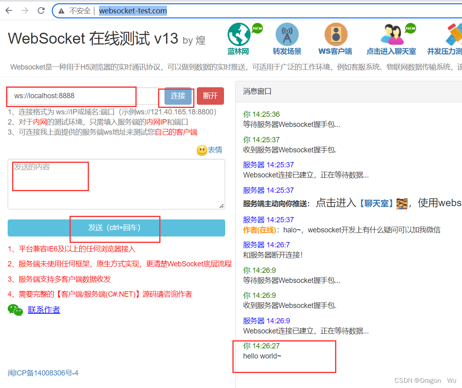
Task: Focus the ws://localhost:8888 address field
Action: click(83, 96)
